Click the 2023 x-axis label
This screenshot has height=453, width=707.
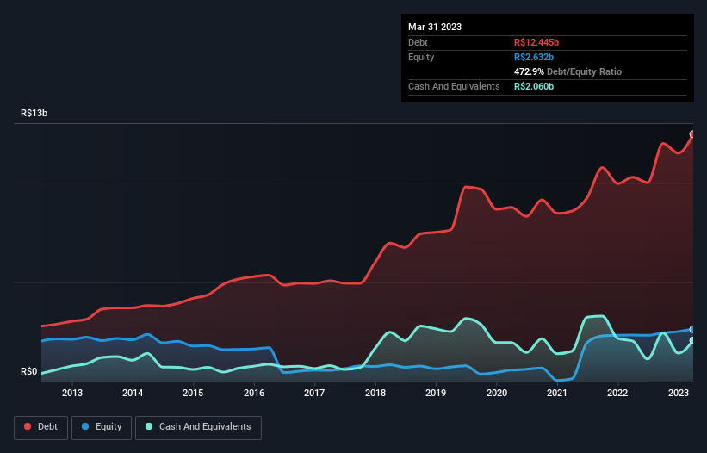tap(678, 393)
